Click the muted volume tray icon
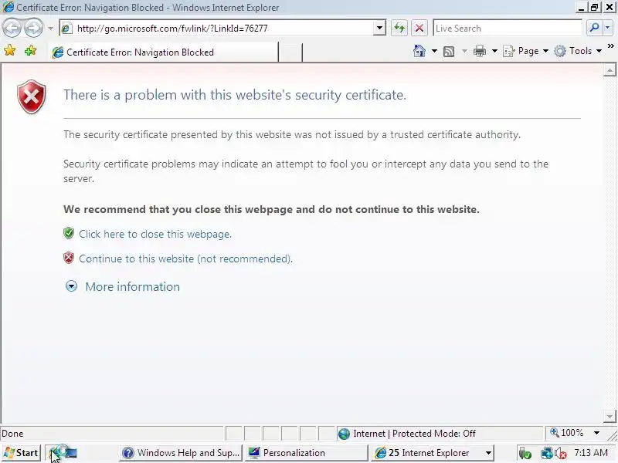618x463 pixels. (561, 454)
